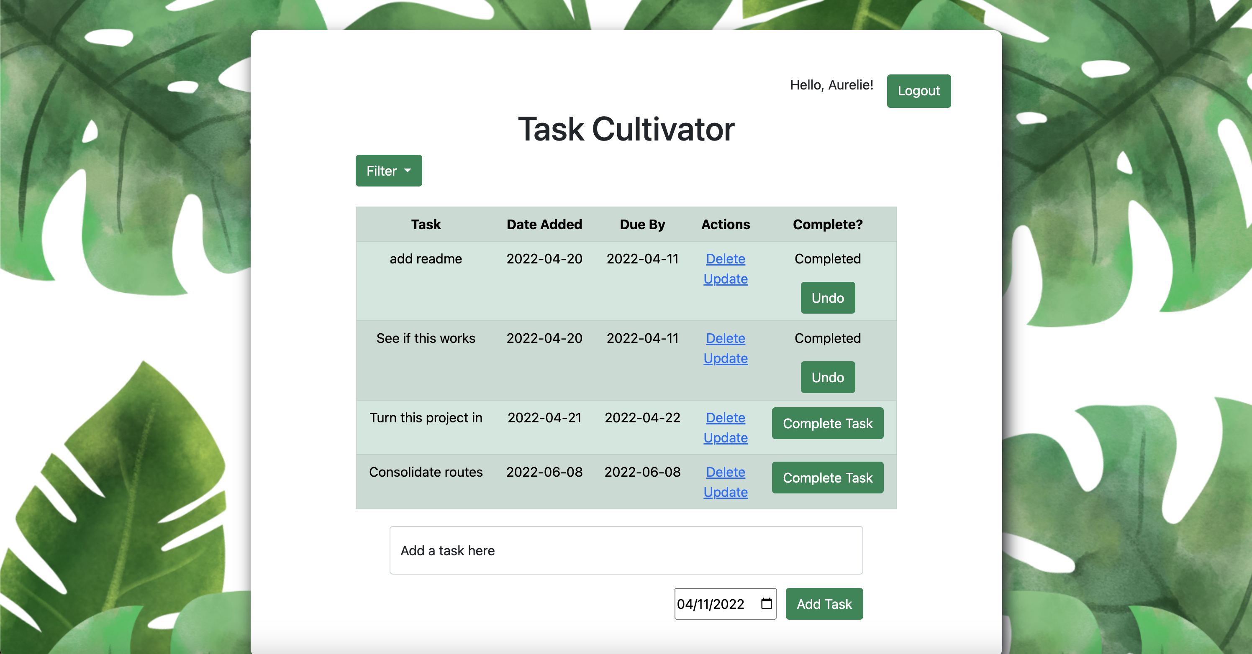Focus the 'Add a task here' input
The width and height of the screenshot is (1252, 654).
pos(626,551)
